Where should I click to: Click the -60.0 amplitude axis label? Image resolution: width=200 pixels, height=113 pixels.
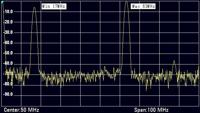coord(8,63)
